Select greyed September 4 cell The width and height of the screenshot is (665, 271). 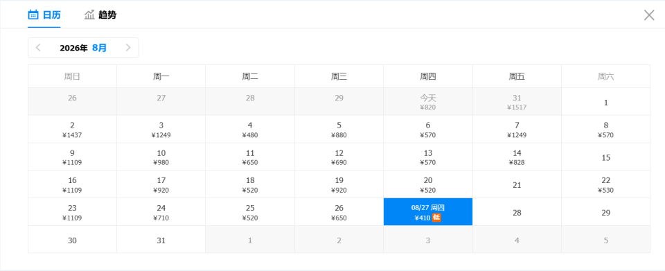(x=517, y=239)
